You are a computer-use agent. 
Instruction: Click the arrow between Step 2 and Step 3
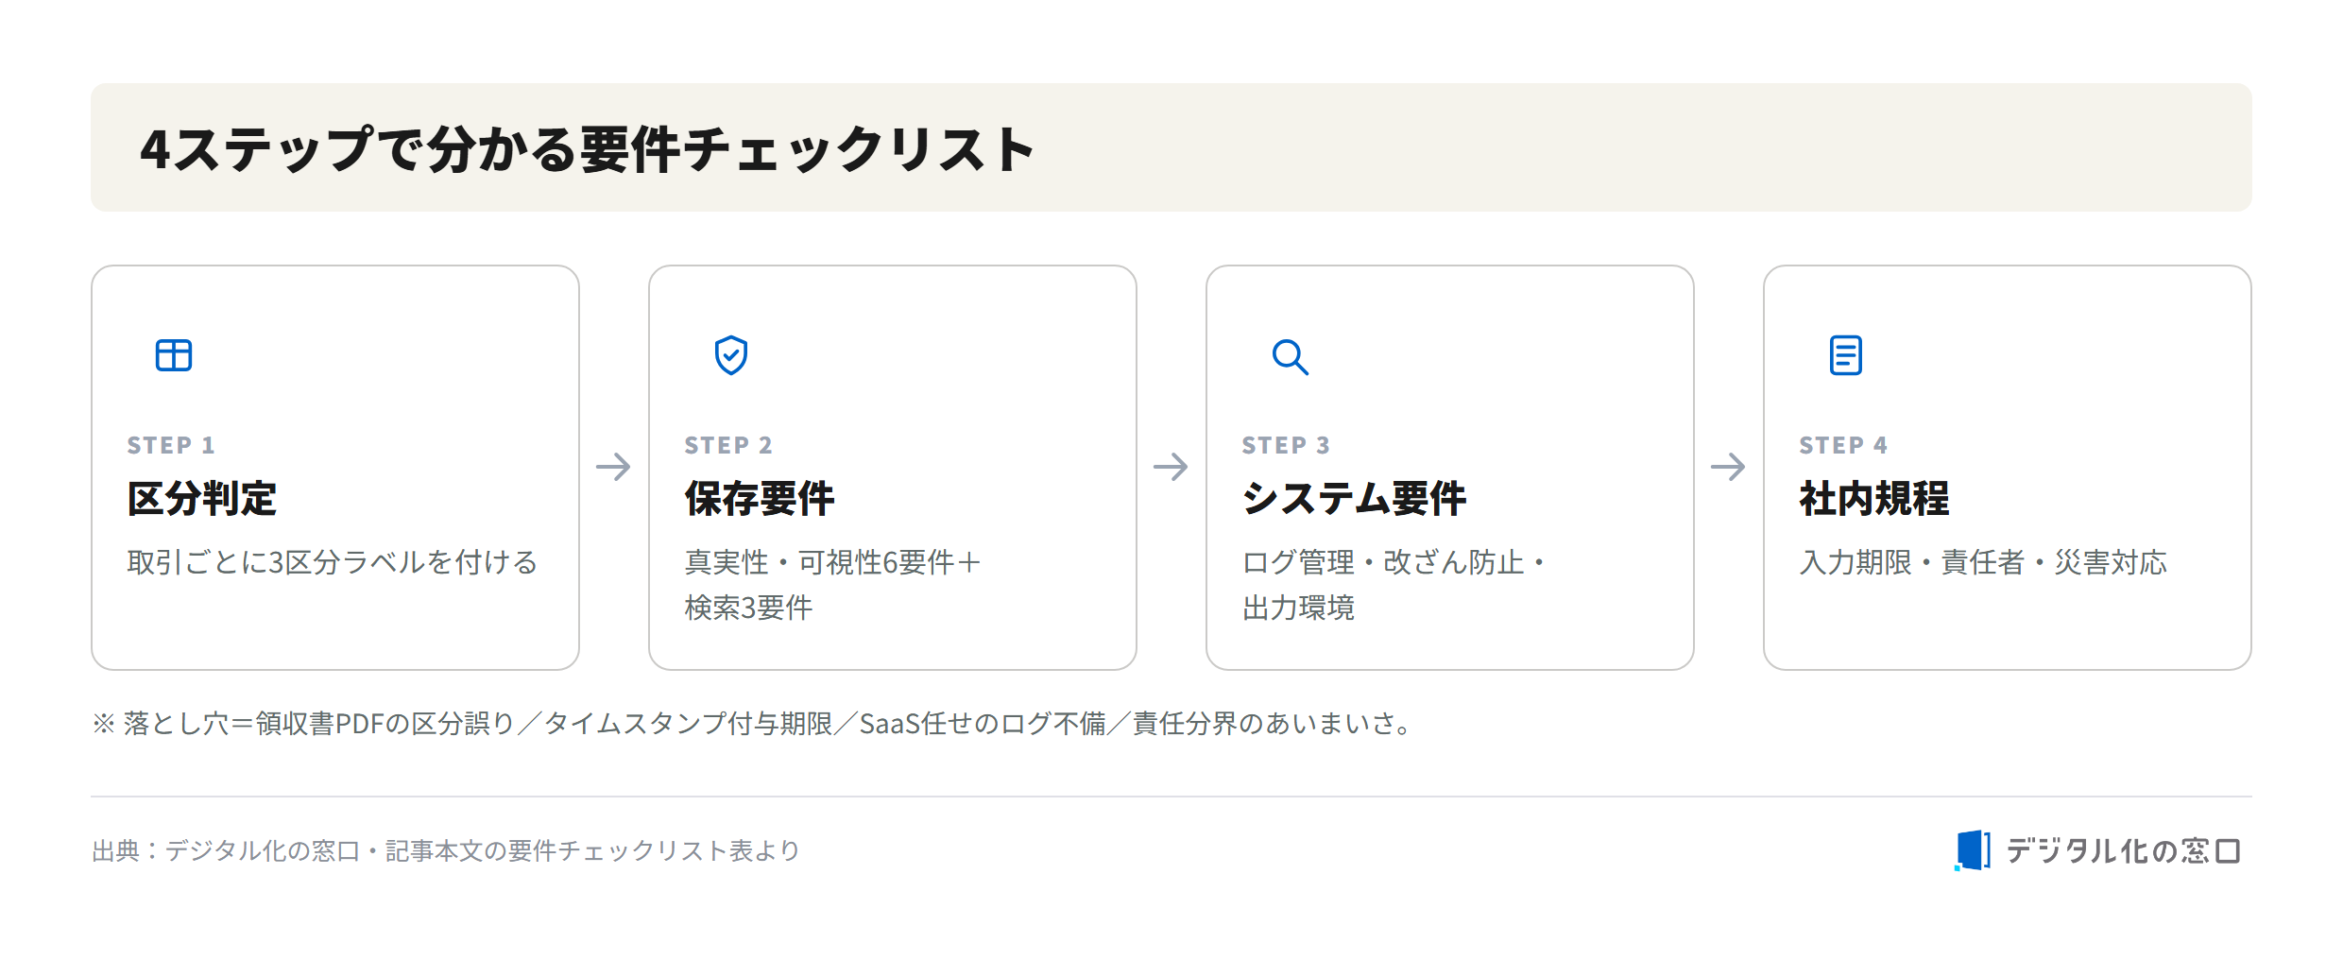coord(1171,467)
